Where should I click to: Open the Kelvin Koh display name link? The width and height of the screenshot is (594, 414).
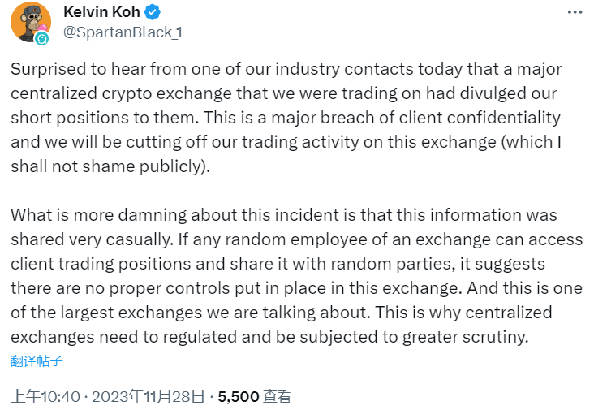pyautogui.click(x=98, y=12)
